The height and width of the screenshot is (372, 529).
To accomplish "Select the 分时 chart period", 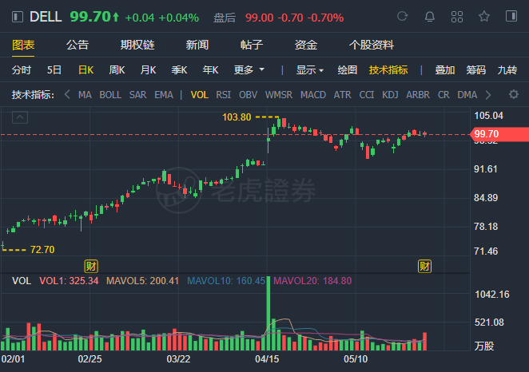I will click(x=22, y=70).
